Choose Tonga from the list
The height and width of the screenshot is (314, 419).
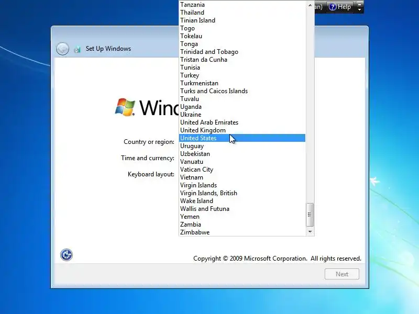point(242,44)
